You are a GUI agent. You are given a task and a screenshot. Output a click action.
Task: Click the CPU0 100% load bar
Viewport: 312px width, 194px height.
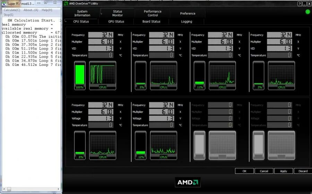click(x=80, y=75)
